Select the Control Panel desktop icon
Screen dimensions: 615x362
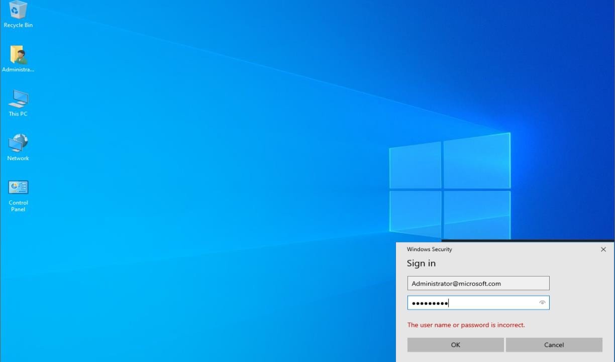click(x=18, y=196)
